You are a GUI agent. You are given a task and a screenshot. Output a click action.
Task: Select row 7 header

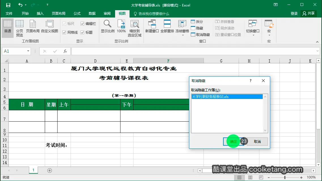(5, 116)
